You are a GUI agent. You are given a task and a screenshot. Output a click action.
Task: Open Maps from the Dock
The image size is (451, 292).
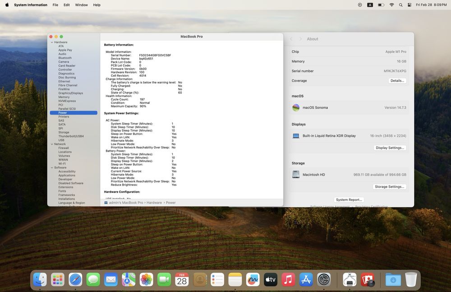point(129,280)
